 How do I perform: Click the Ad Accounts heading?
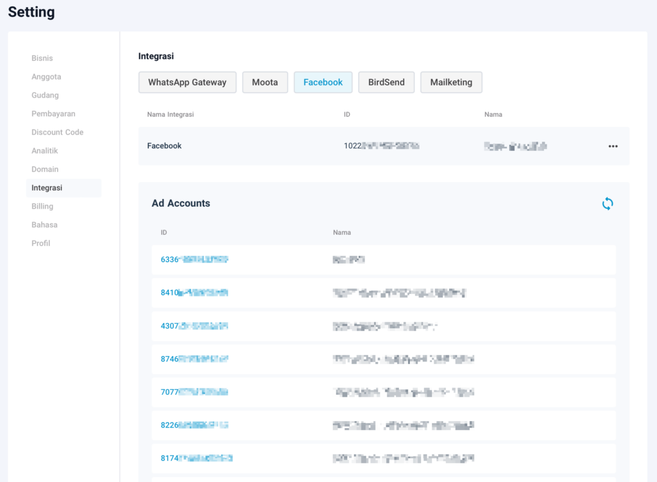point(181,203)
